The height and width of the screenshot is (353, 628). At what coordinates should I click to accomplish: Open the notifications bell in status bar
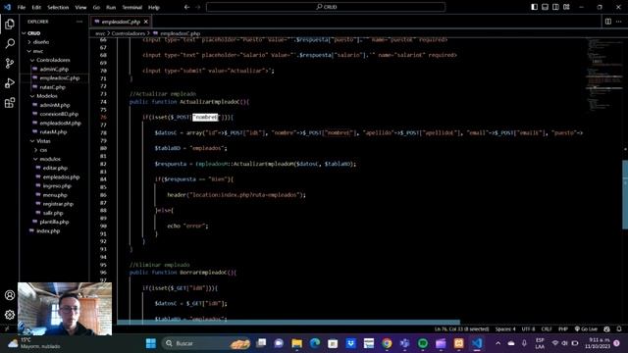click(x=619, y=329)
